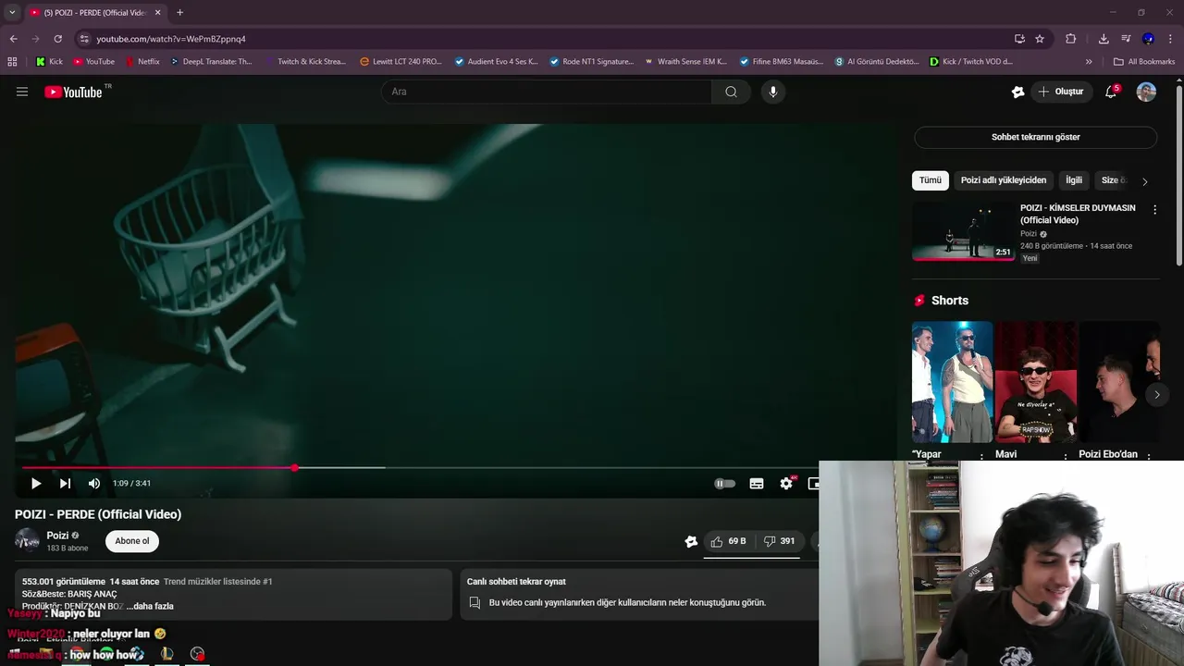Click the address bar URL
This screenshot has width=1184, height=666.
coord(171,39)
